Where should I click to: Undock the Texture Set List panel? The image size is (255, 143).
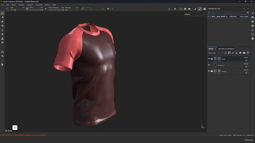[x=244, y=9]
